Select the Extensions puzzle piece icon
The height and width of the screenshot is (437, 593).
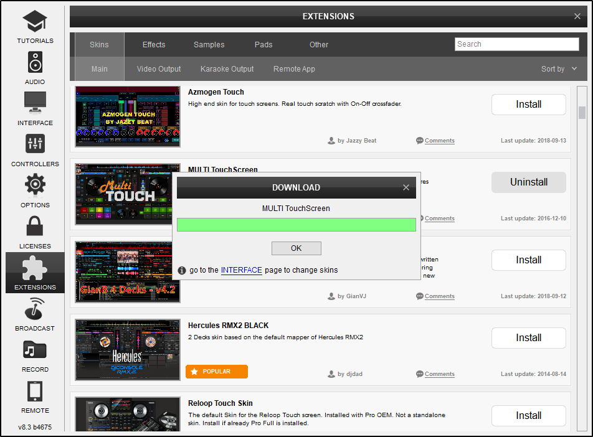[35, 268]
